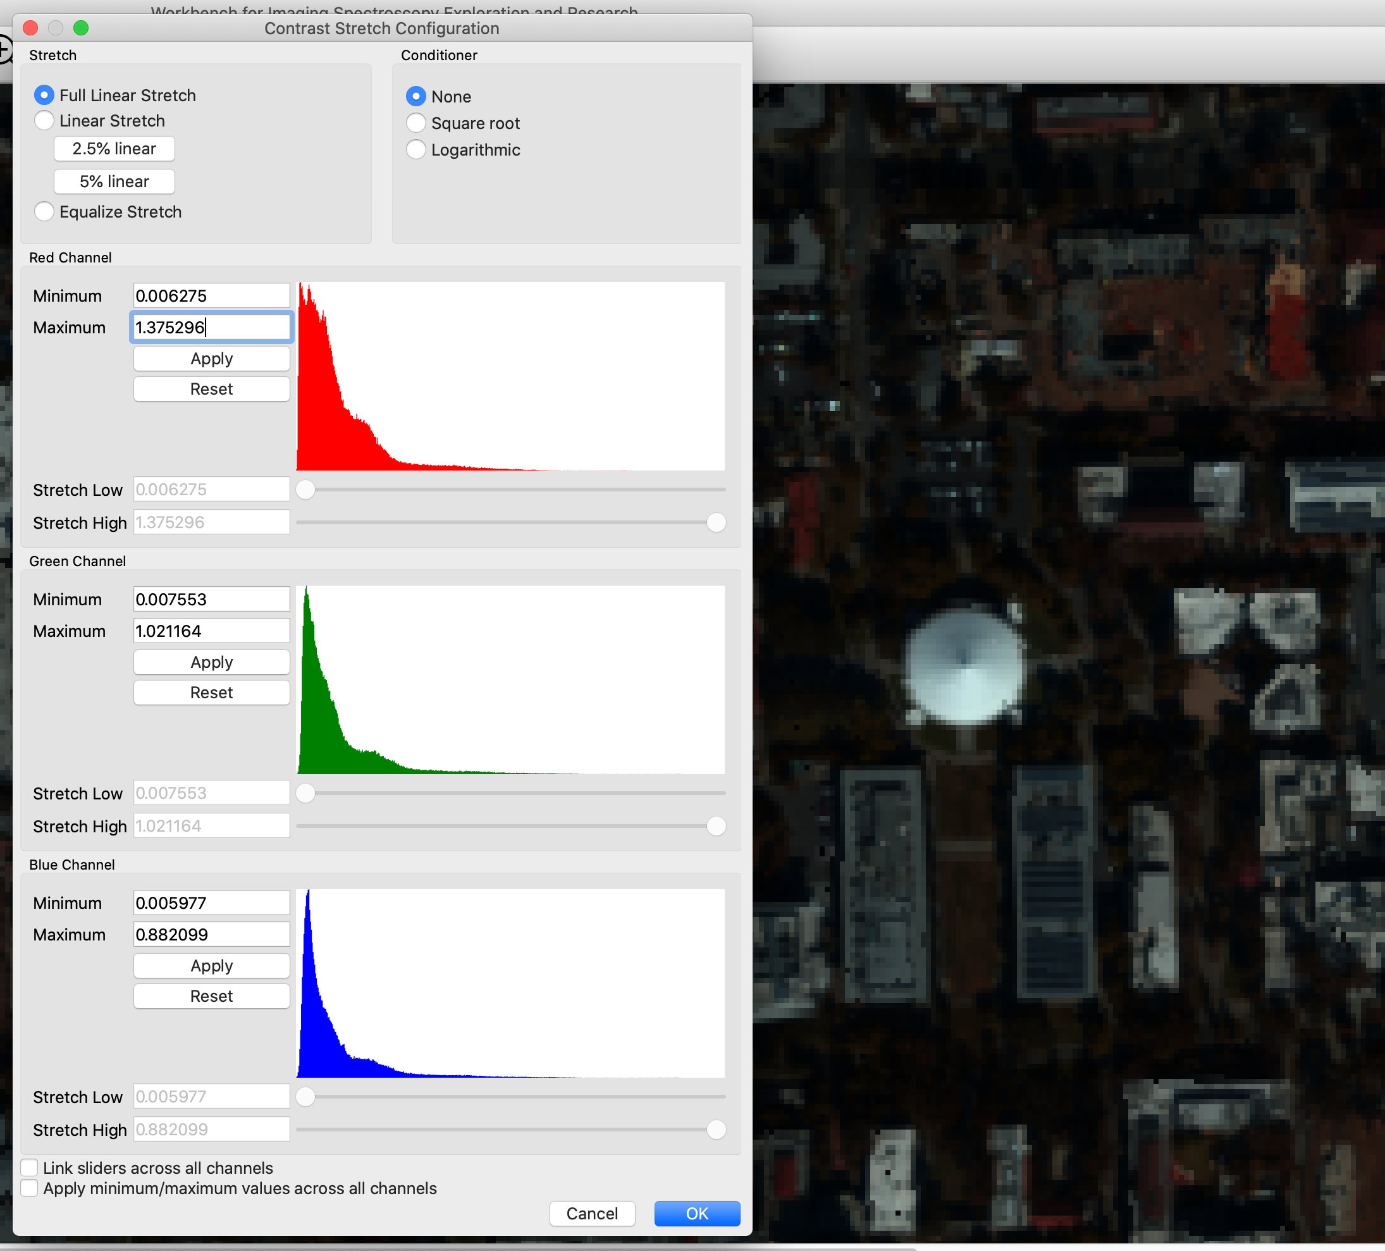Image resolution: width=1385 pixels, height=1251 pixels.
Task: Select the Linear Stretch radio option
Action: (44, 121)
